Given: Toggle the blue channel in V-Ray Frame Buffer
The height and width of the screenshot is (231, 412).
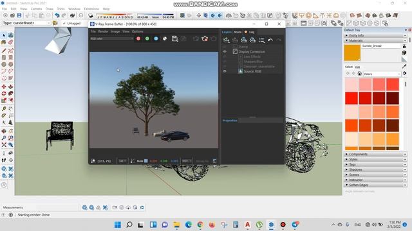Looking at the screenshot, I should point(156,38).
